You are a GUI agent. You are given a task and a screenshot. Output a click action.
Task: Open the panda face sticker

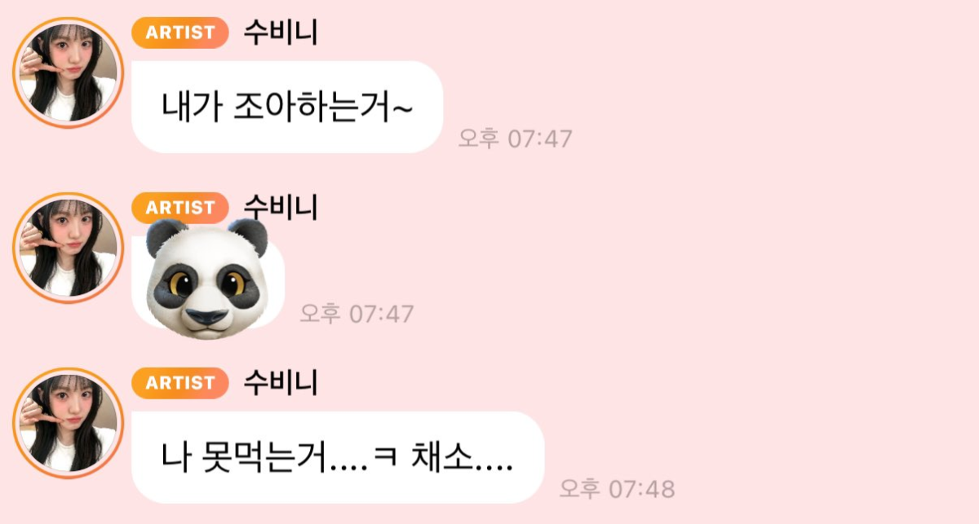[207, 278]
